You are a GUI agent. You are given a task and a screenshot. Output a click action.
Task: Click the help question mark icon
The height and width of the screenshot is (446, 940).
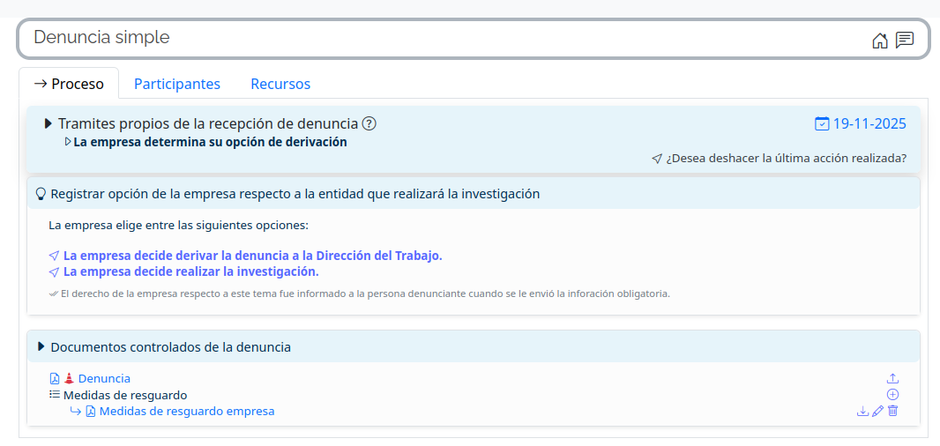click(x=369, y=124)
